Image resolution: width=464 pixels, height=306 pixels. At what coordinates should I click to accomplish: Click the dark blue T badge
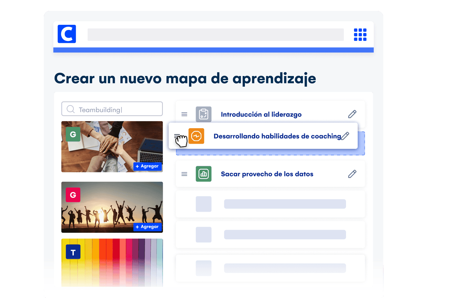pyautogui.click(x=73, y=252)
